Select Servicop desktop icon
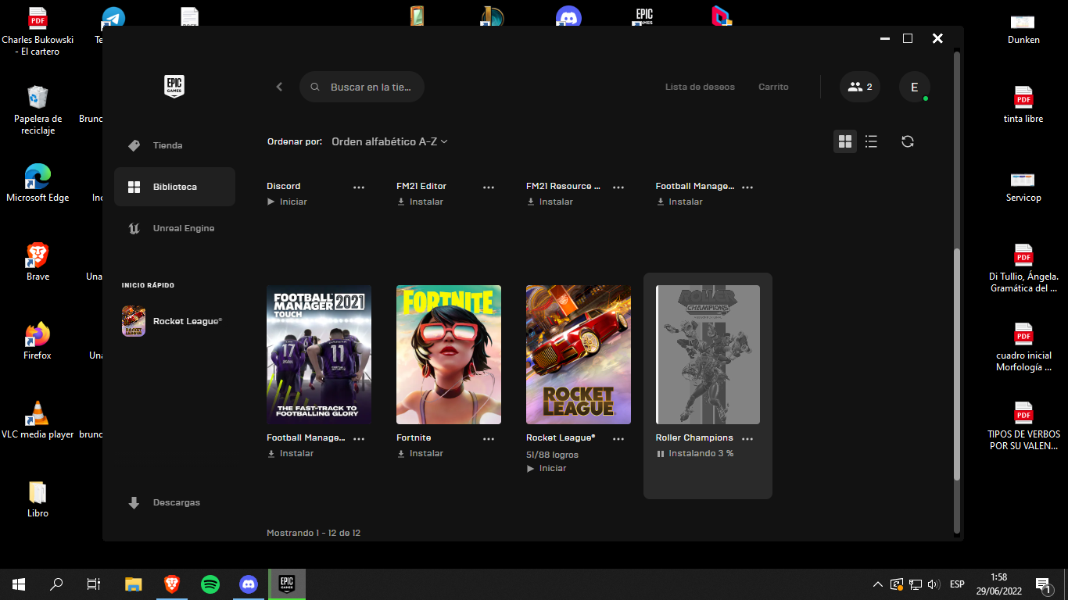1068x600 pixels. 1023,186
